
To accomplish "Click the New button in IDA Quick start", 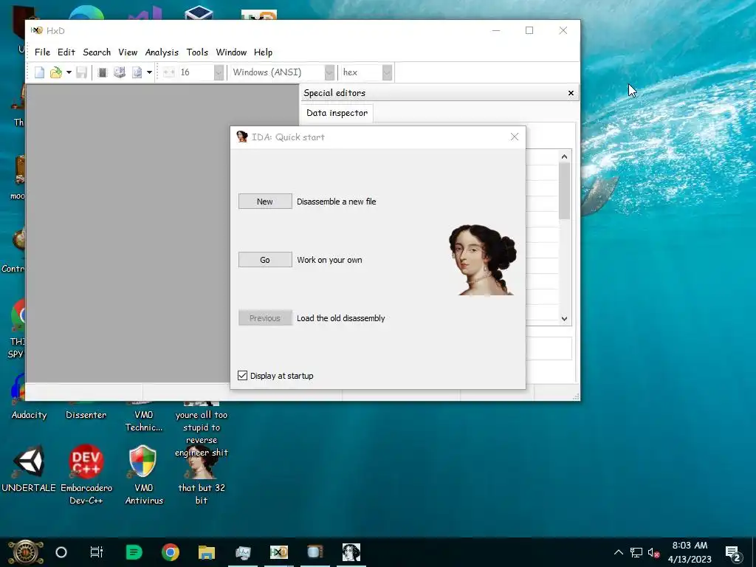I will 265,202.
